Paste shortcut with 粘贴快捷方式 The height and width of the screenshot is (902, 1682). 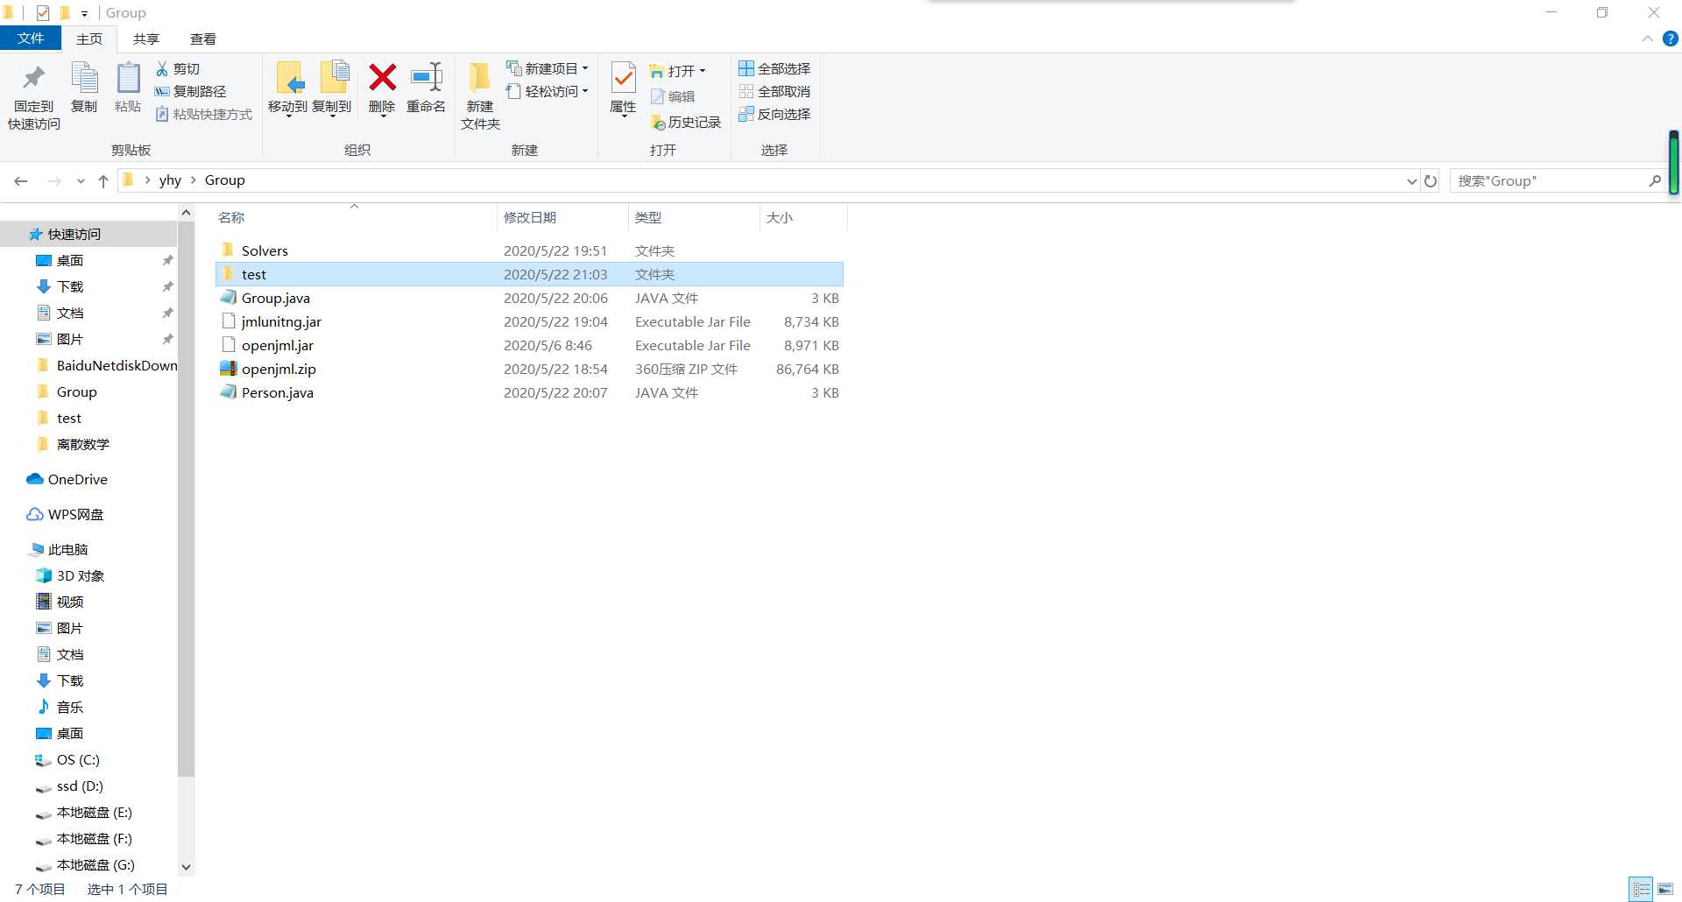[x=203, y=114]
